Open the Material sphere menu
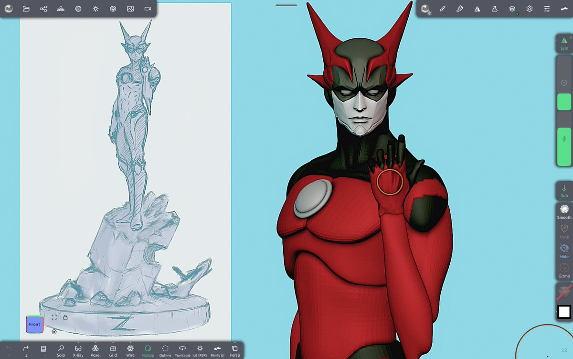The height and width of the screenshot is (359, 573). (x=425, y=9)
